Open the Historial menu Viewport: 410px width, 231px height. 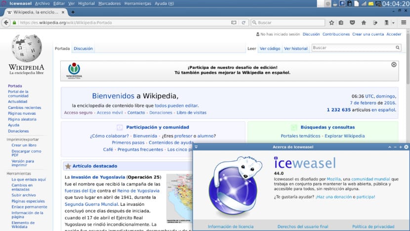point(86,3)
